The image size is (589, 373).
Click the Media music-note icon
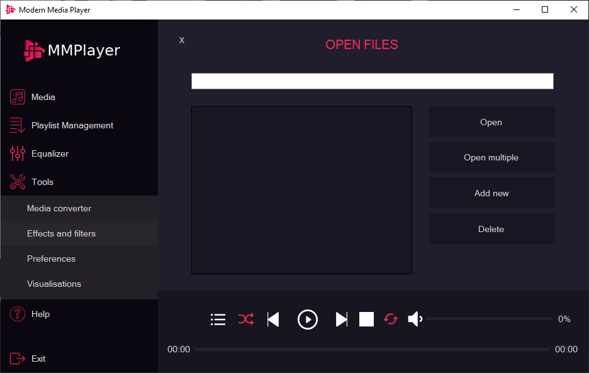point(17,97)
